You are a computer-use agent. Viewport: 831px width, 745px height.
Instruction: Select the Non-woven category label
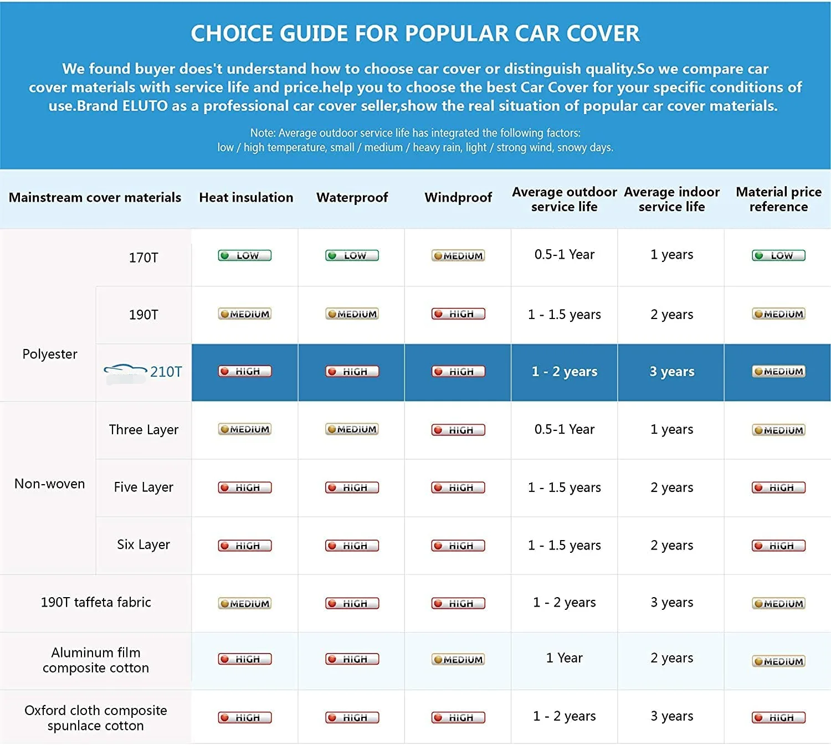tap(50, 484)
